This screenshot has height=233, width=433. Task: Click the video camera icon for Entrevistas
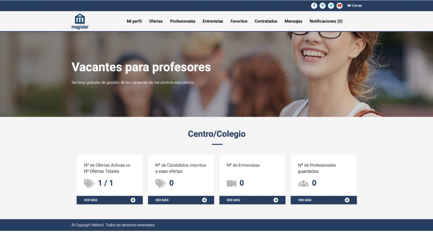click(x=231, y=183)
